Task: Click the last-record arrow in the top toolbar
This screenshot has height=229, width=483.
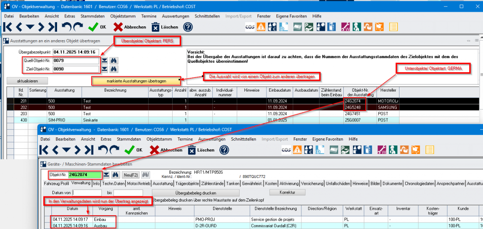Action: pos(52,27)
